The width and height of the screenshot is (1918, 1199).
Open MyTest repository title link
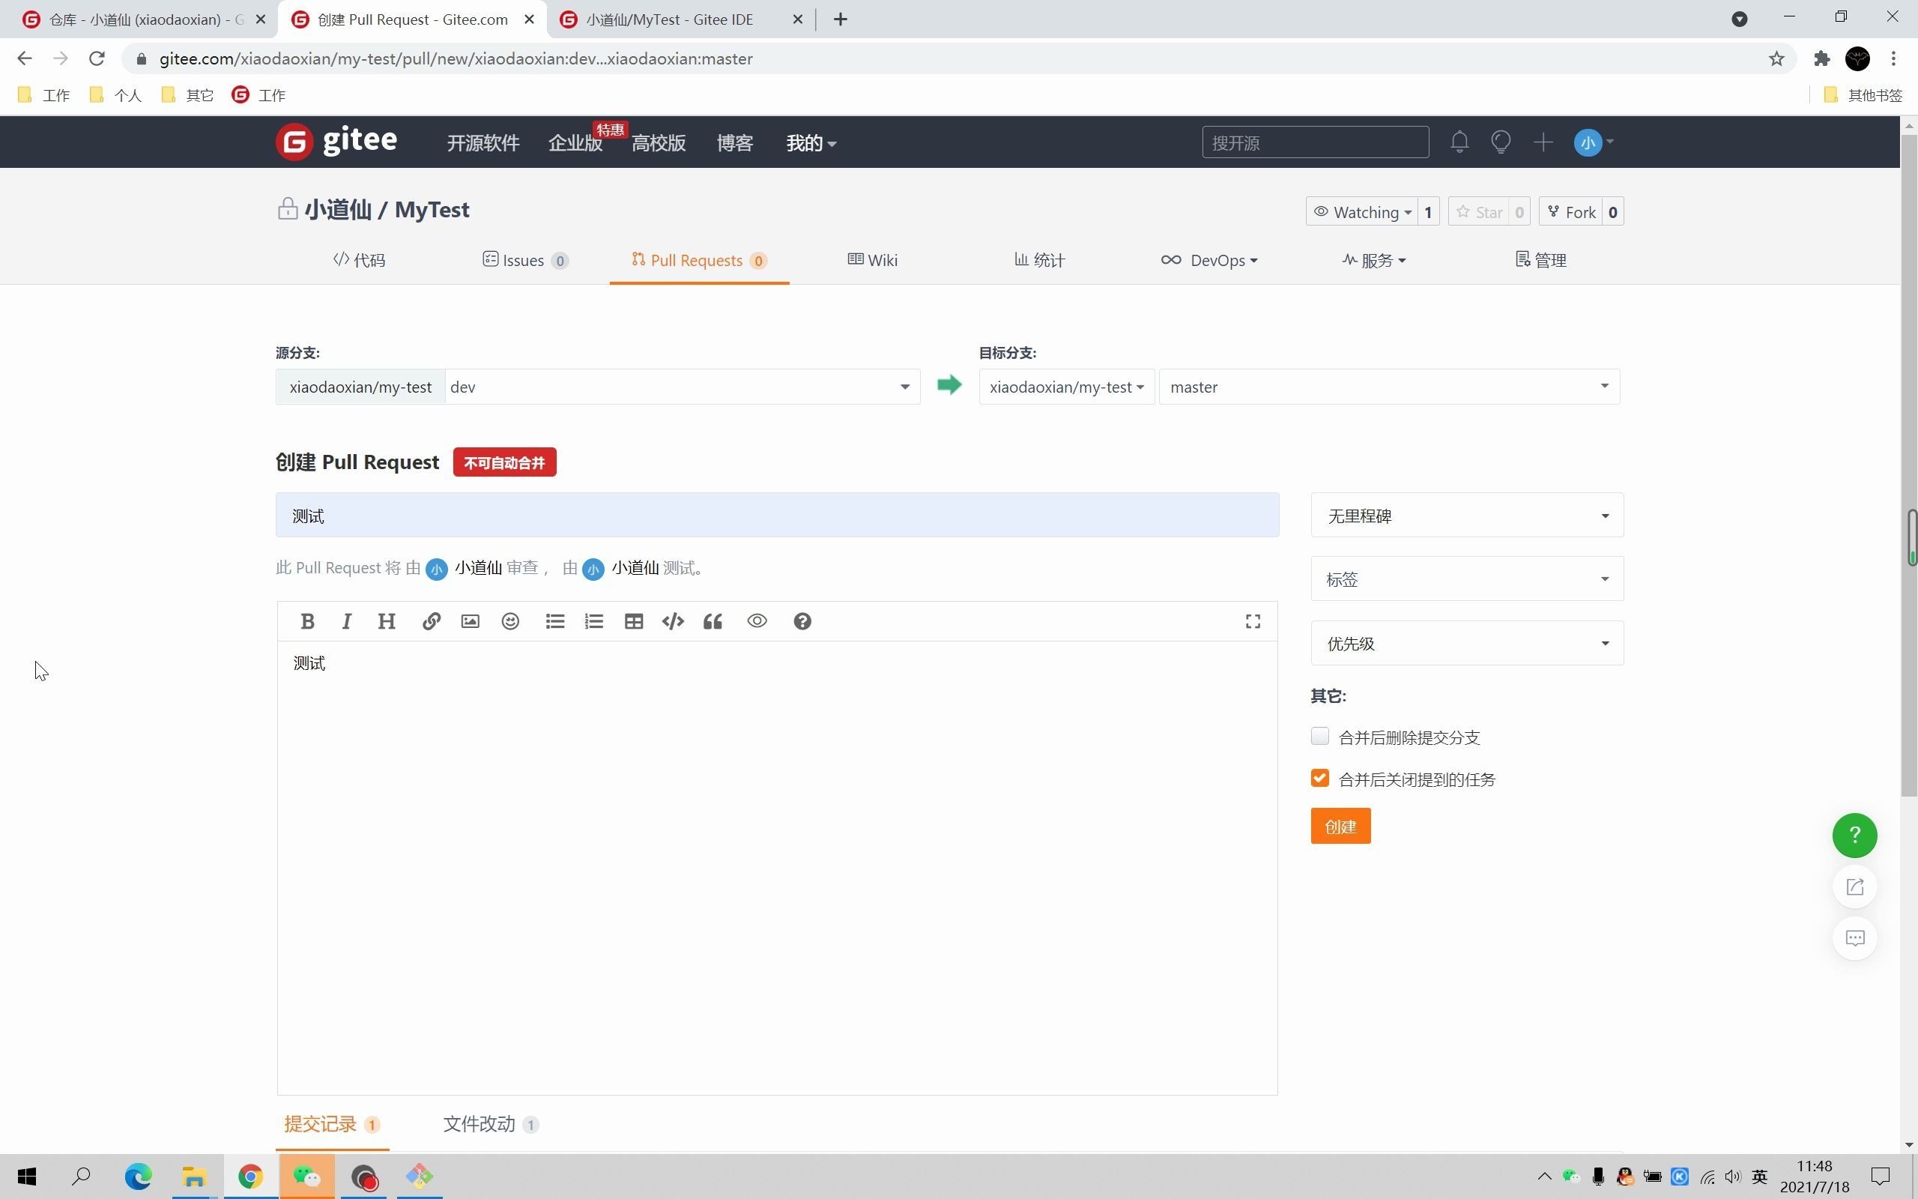[432, 209]
